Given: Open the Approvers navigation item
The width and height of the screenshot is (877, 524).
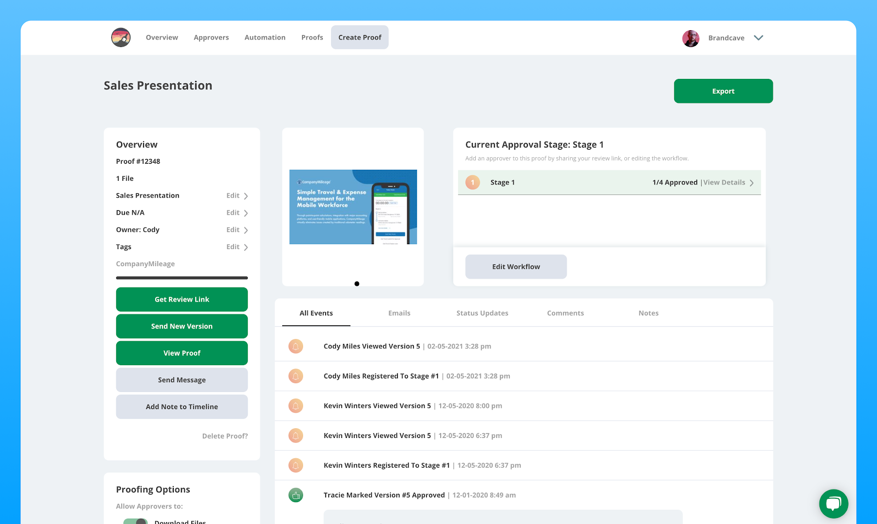Looking at the screenshot, I should [211, 38].
